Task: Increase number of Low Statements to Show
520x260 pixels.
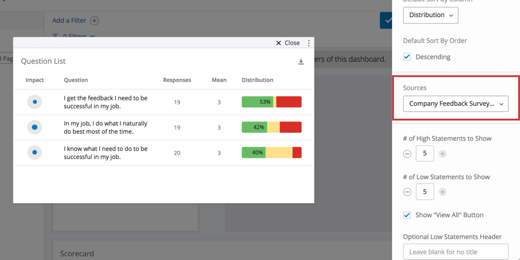Action: pos(443,192)
